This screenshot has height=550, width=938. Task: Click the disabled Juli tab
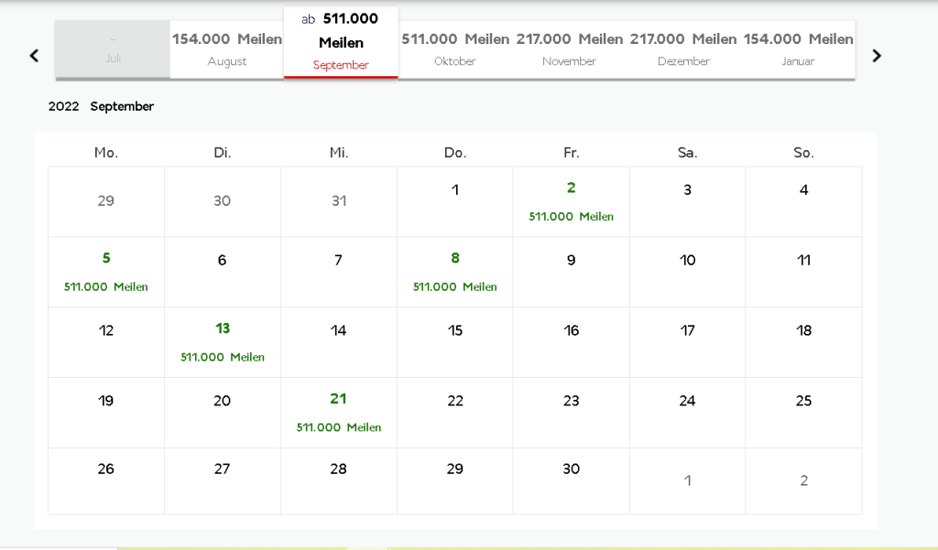(x=113, y=49)
